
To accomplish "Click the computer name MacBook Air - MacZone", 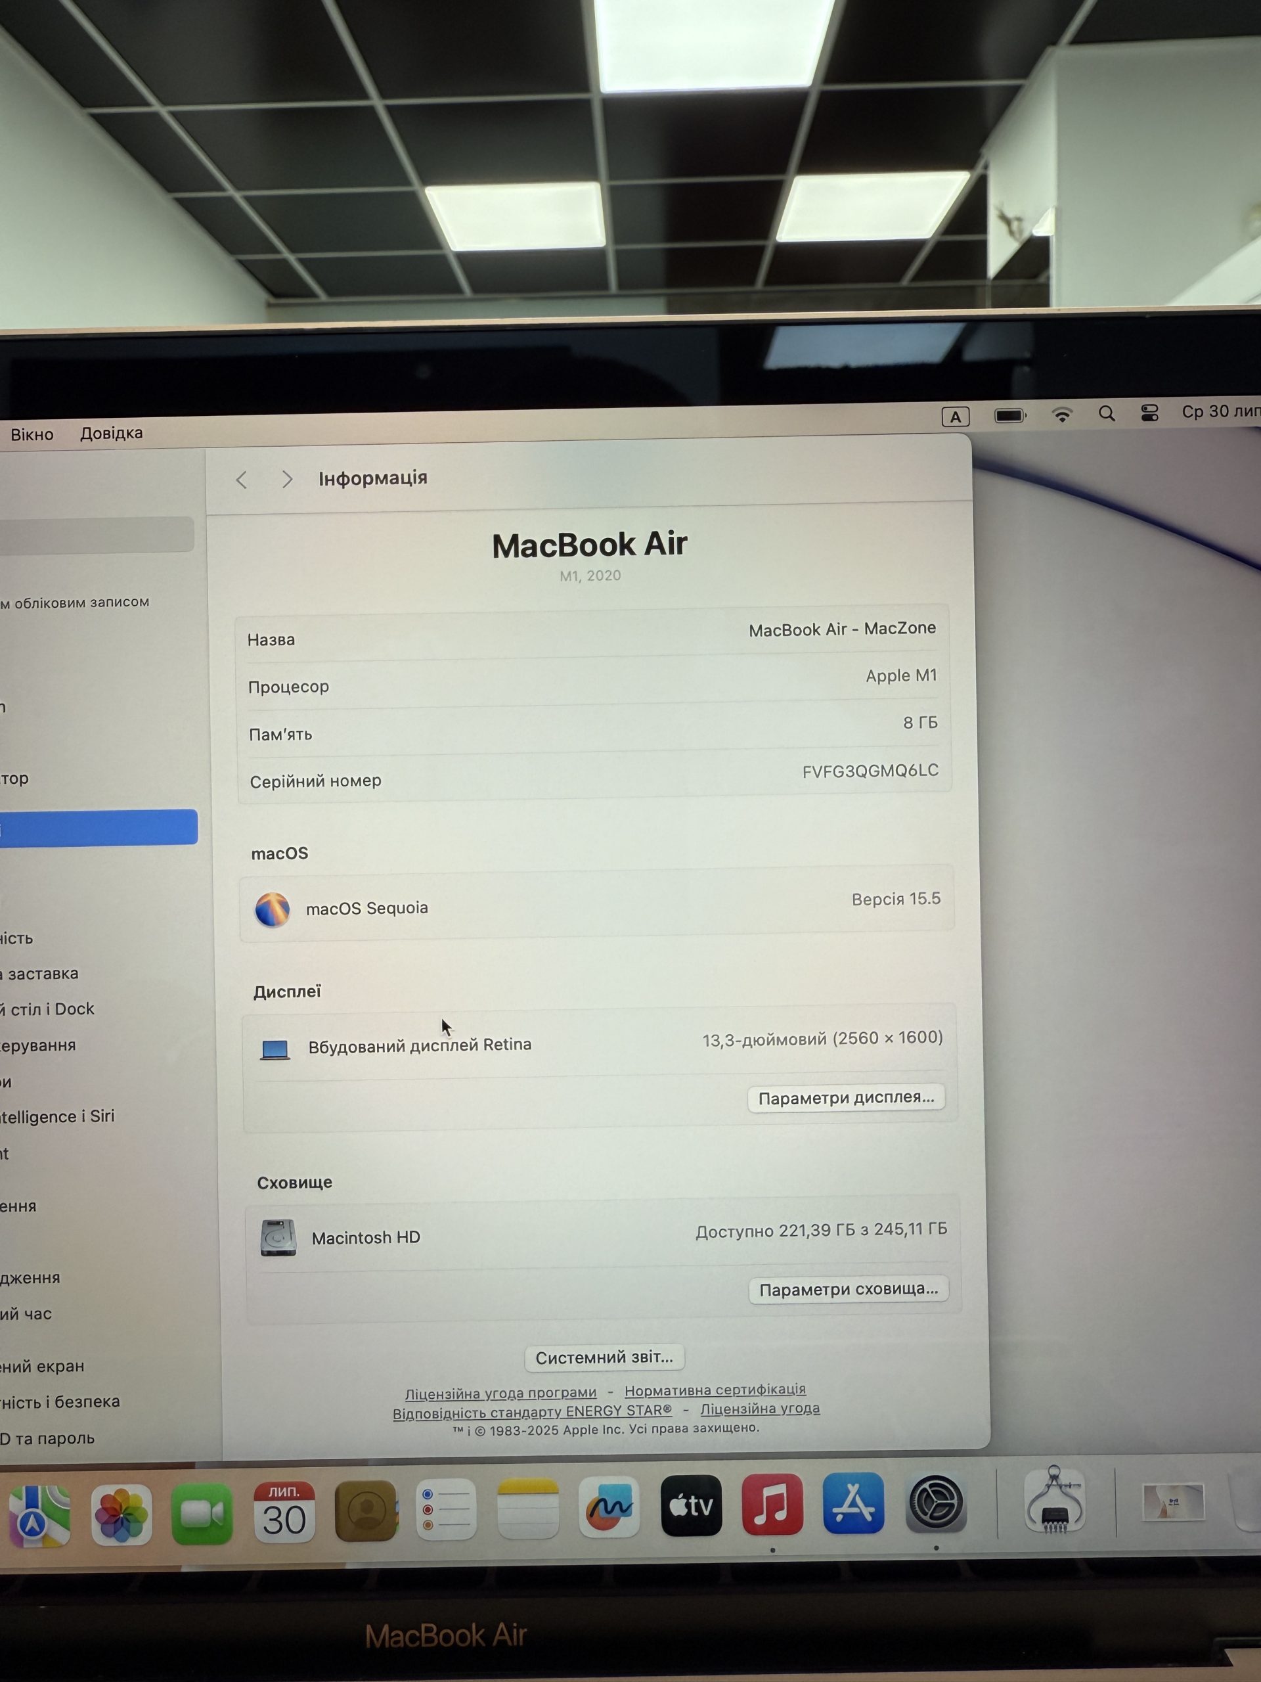I will (842, 629).
